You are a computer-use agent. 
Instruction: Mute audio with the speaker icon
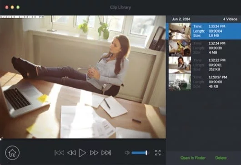[x=127, y=153]
